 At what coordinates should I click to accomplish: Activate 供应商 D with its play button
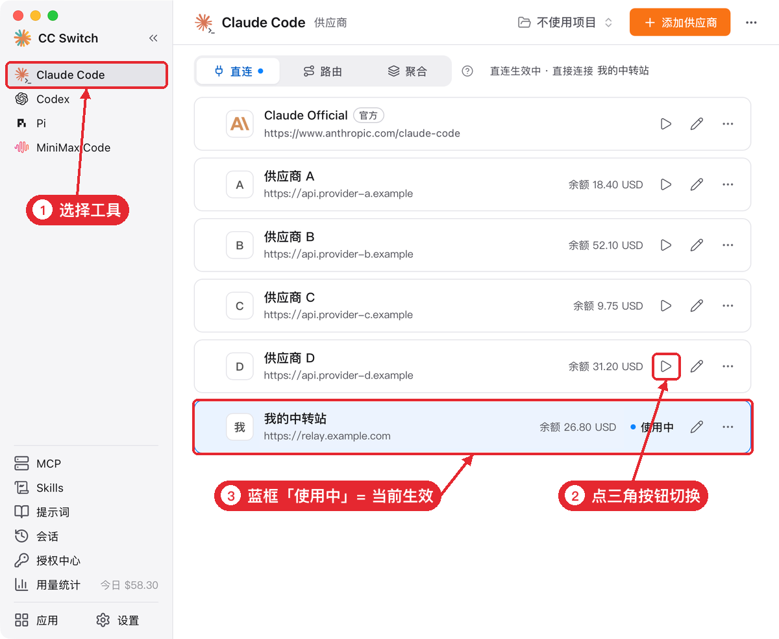coord(666,366)
